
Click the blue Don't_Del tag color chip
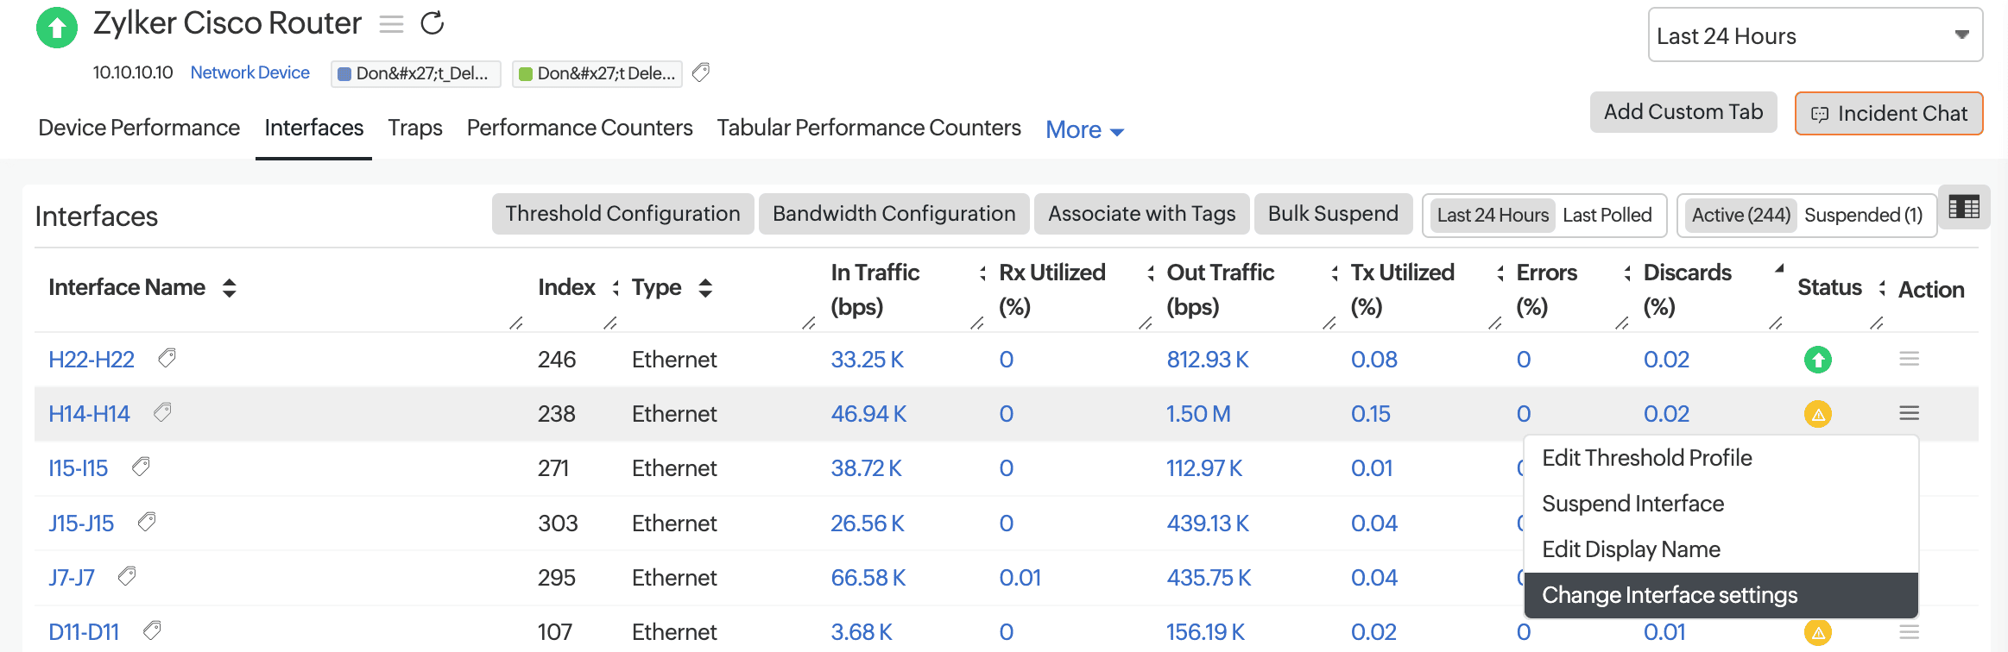pyautogui.click(x=344, y=74)
